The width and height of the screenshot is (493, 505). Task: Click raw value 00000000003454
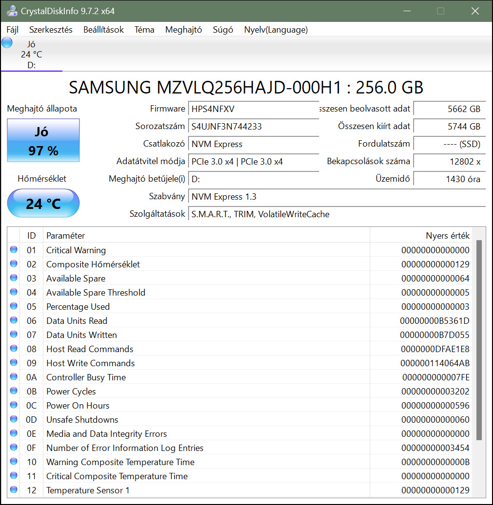[x=436, y=448]
